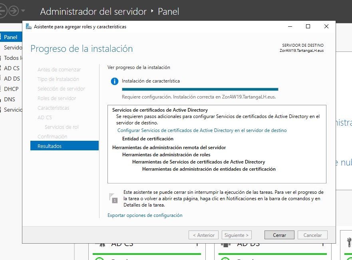Click the Selección de servidor wizard step
The image size is (352, 260).
click(61, 89)
